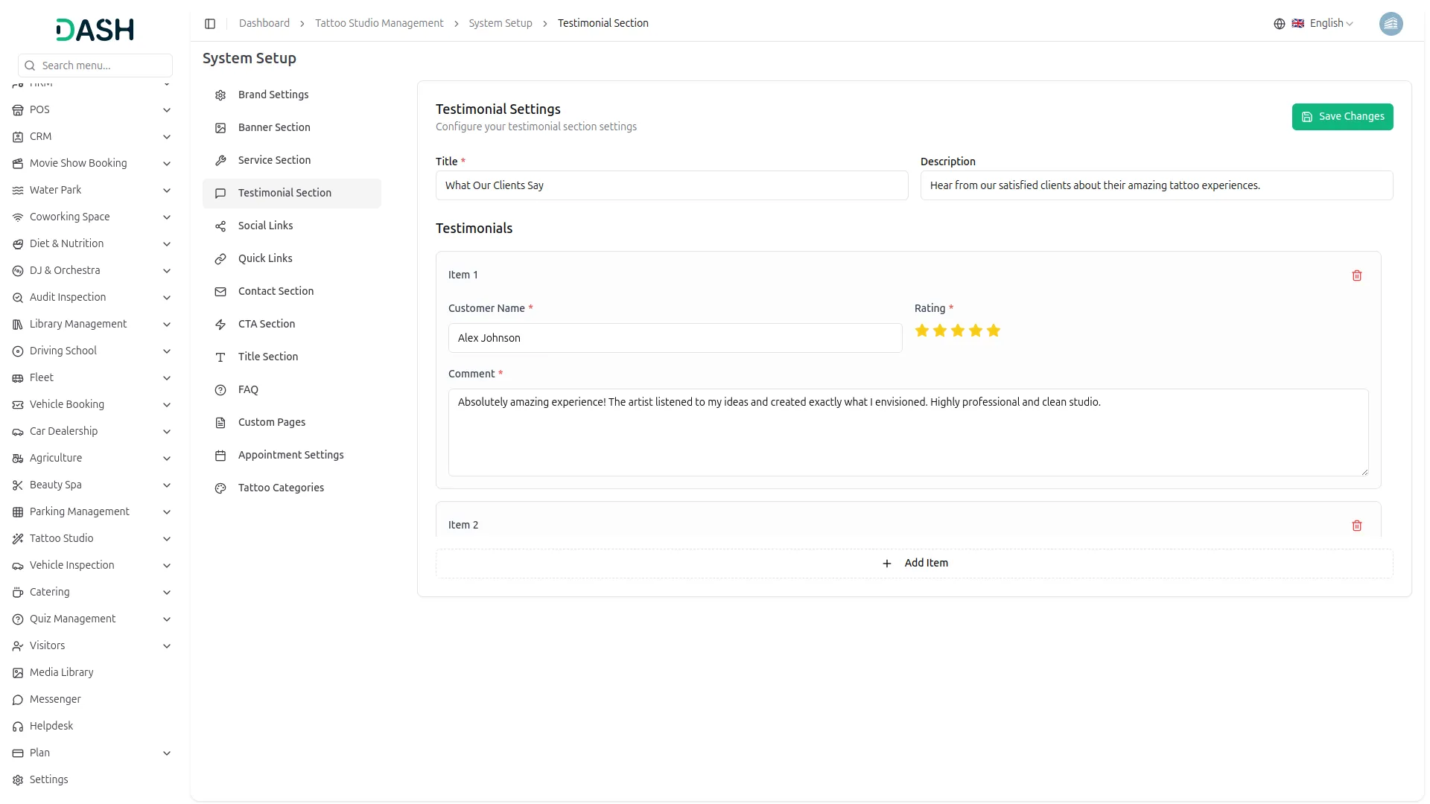Switch to Appointment Settings tab
Viewport: 1430px width, 804px height.
pyautogui.click(x=290, y=455)
